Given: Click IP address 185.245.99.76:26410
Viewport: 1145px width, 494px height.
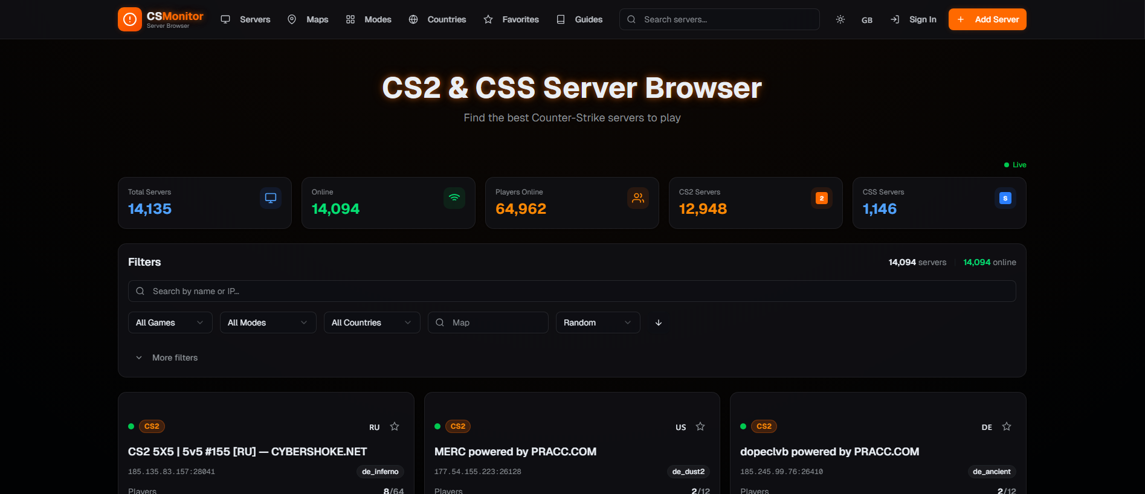Looking at the screenshot, I should (782, 472).
